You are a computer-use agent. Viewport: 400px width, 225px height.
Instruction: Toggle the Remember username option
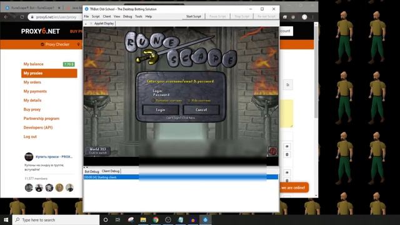coord(153,101)
